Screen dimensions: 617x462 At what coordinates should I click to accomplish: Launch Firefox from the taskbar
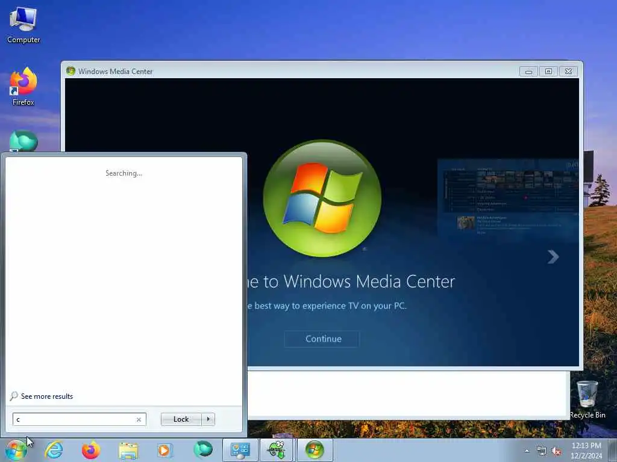[x=91, y=450]
